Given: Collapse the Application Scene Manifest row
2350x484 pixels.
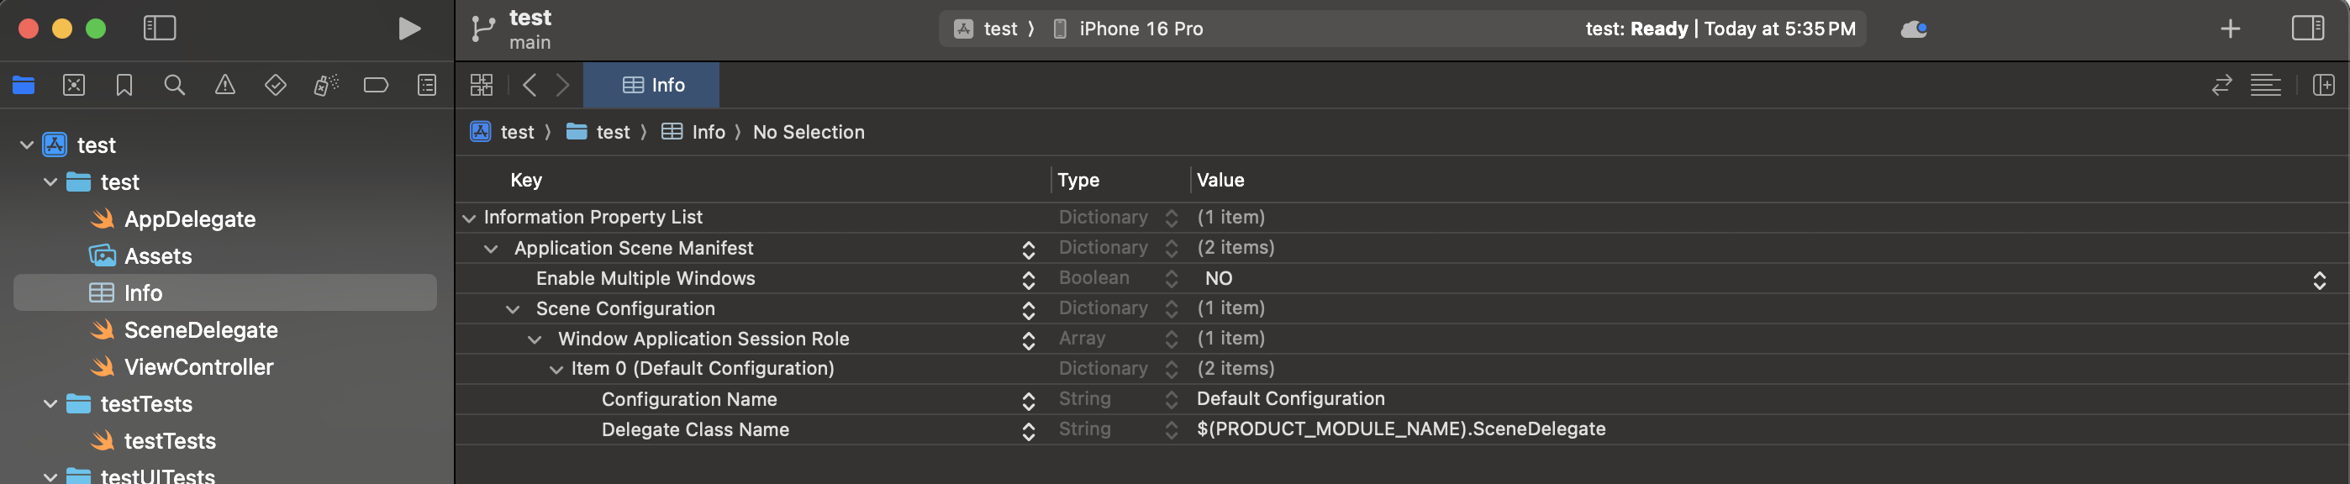Looking at the screenshot, I should click(491, 249).
